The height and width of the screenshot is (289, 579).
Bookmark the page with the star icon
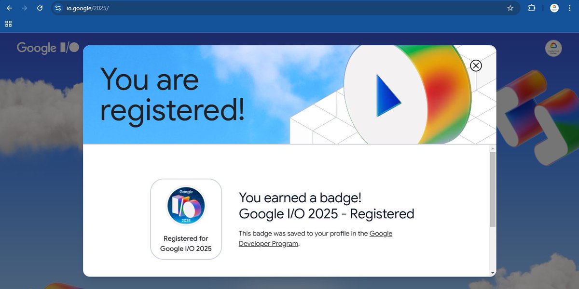[510, 8]
